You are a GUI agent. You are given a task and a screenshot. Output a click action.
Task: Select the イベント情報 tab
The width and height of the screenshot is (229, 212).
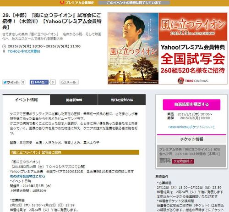tap(26, 100)
